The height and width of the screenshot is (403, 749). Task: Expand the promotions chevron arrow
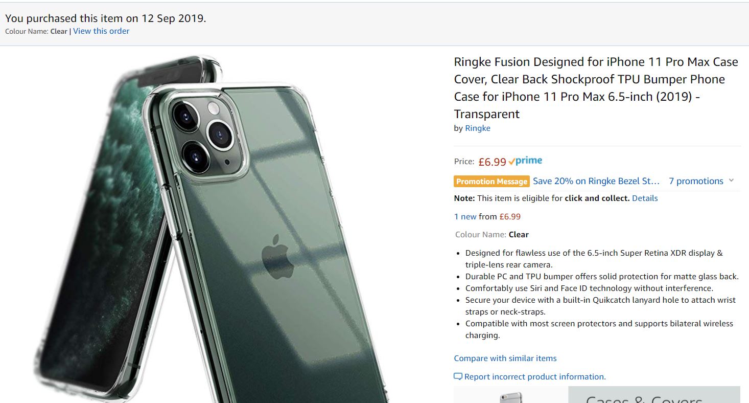point(731,181)
